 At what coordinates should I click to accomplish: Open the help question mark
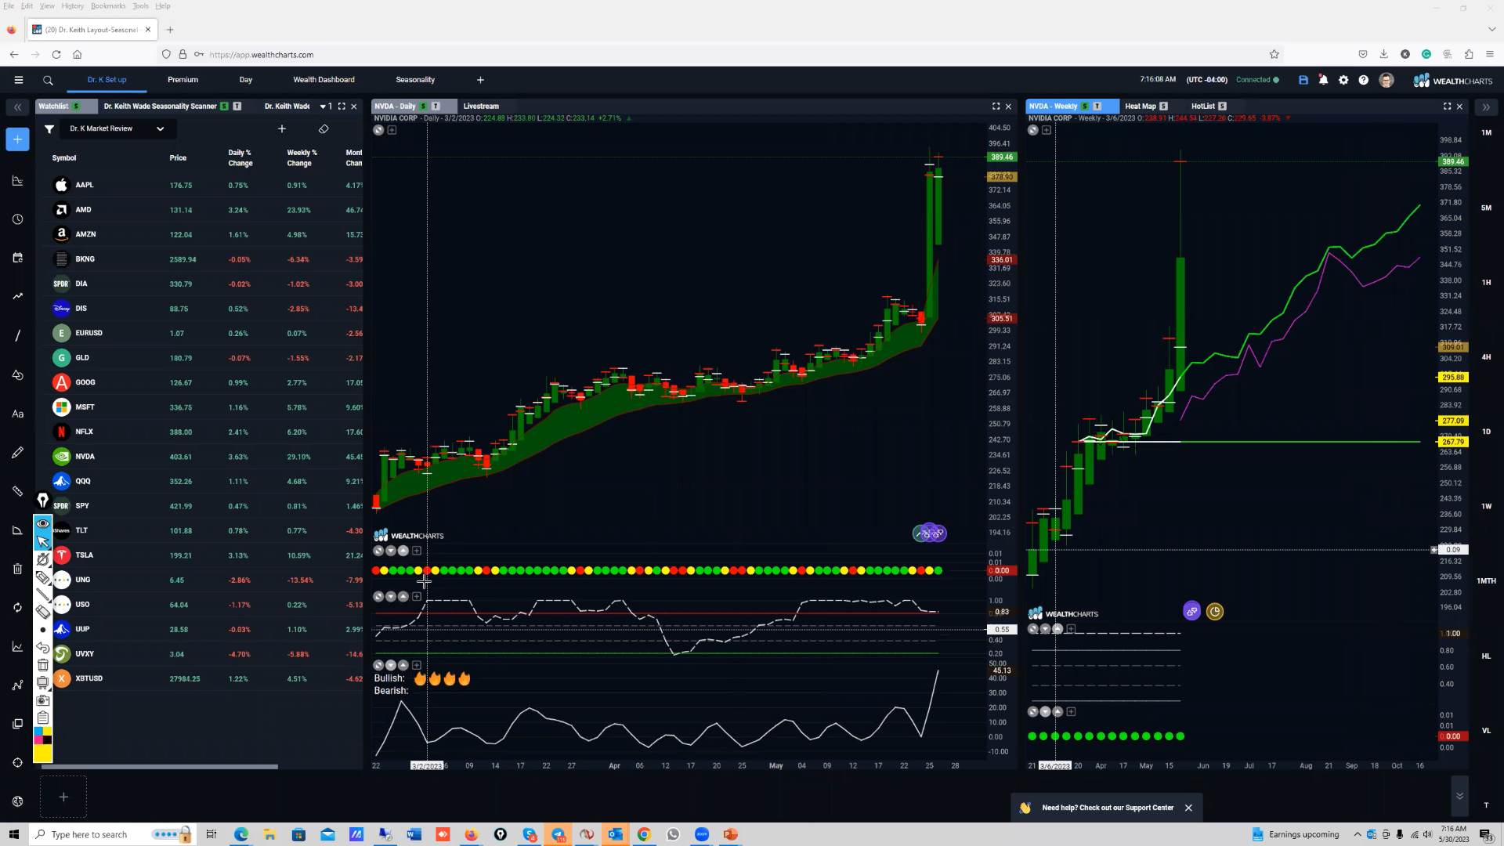coord(1364,80)
